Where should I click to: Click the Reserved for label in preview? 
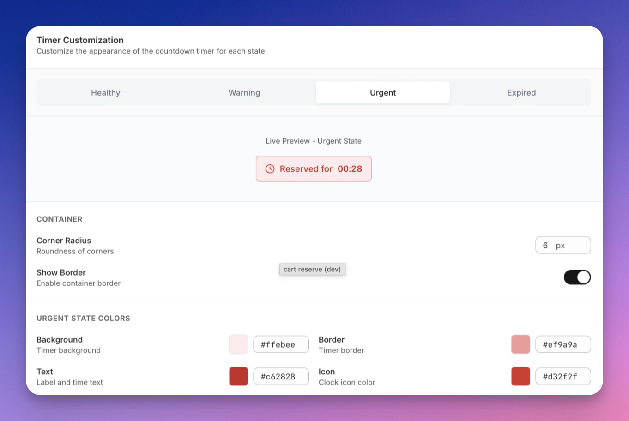(x=306, y=169)
